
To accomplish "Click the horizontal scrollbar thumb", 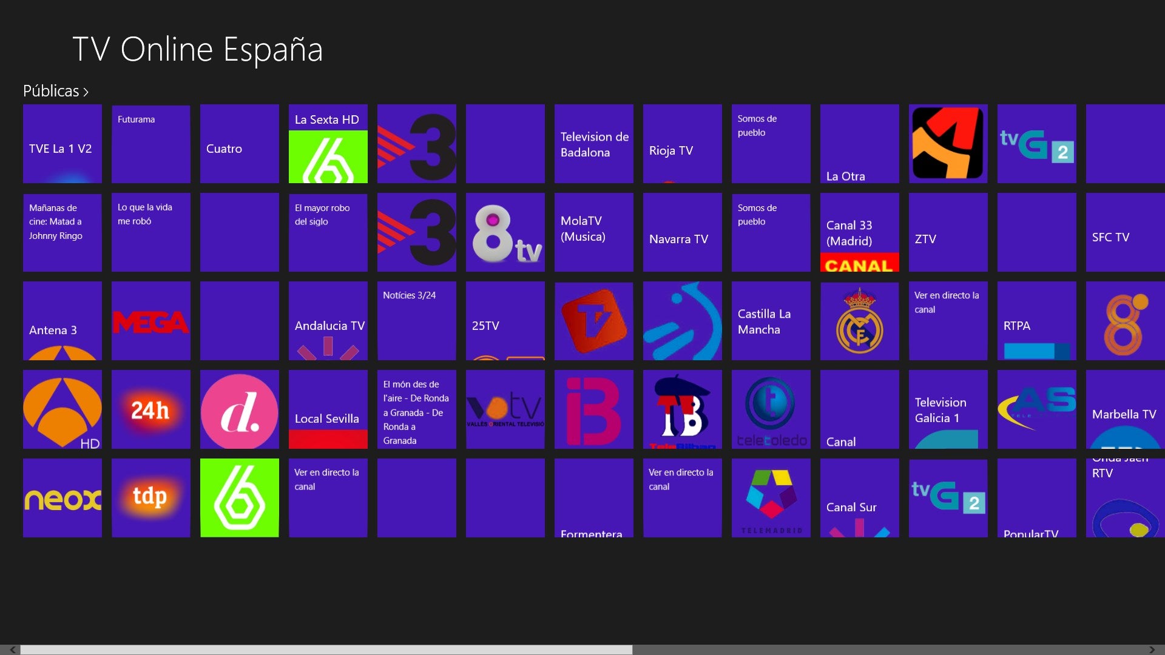I will tap(326, 650).
